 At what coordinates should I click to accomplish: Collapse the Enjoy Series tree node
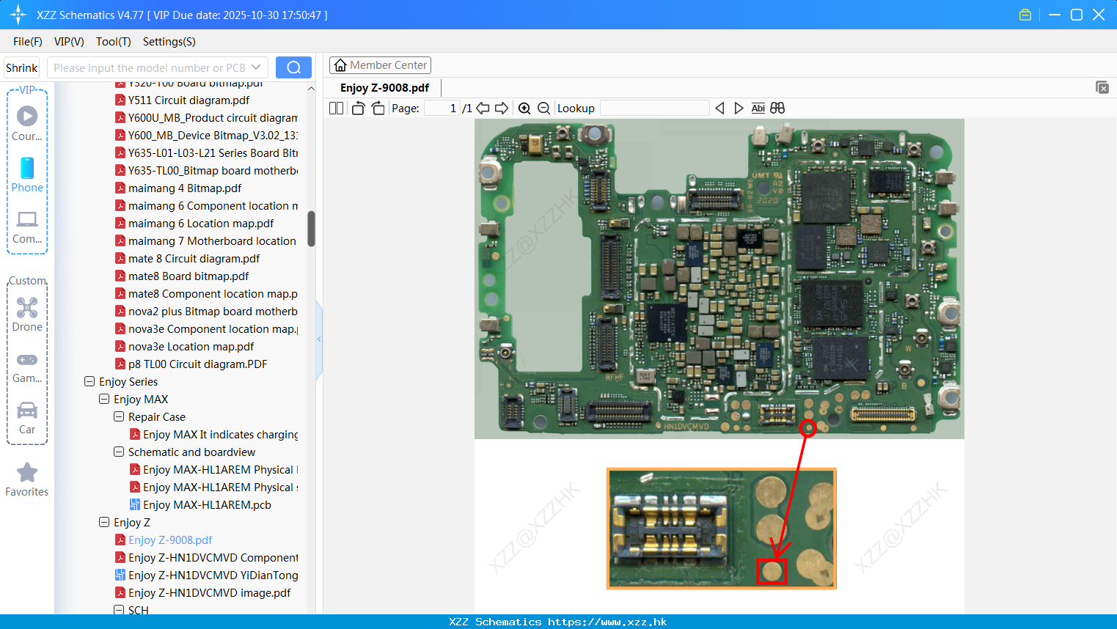pos(89,381)
